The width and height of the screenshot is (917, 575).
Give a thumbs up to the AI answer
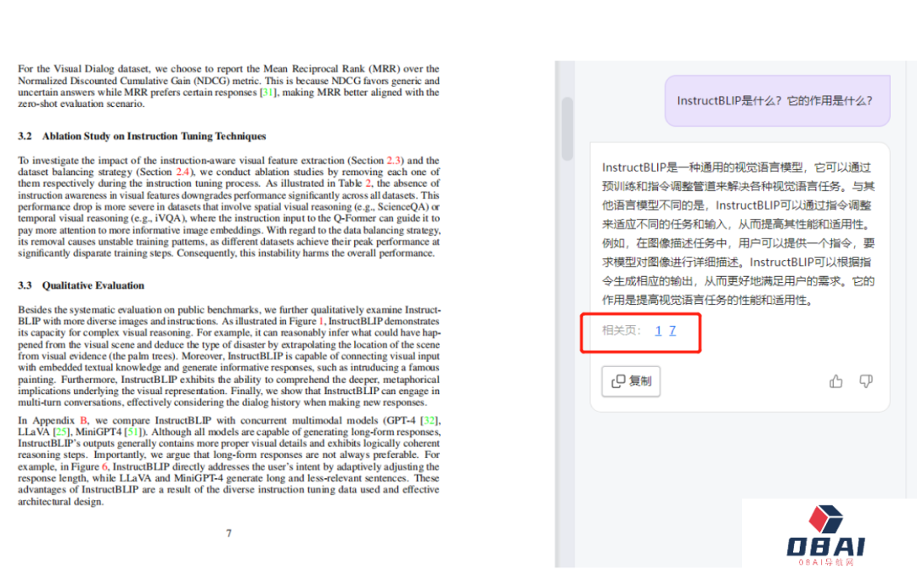click(835, 381)
